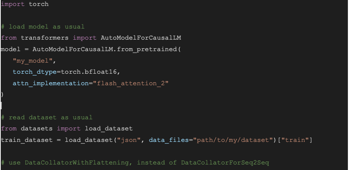Click the torch_dtype parameter name
Viewport: 349px width, 170px height.
tap(35, 72)
